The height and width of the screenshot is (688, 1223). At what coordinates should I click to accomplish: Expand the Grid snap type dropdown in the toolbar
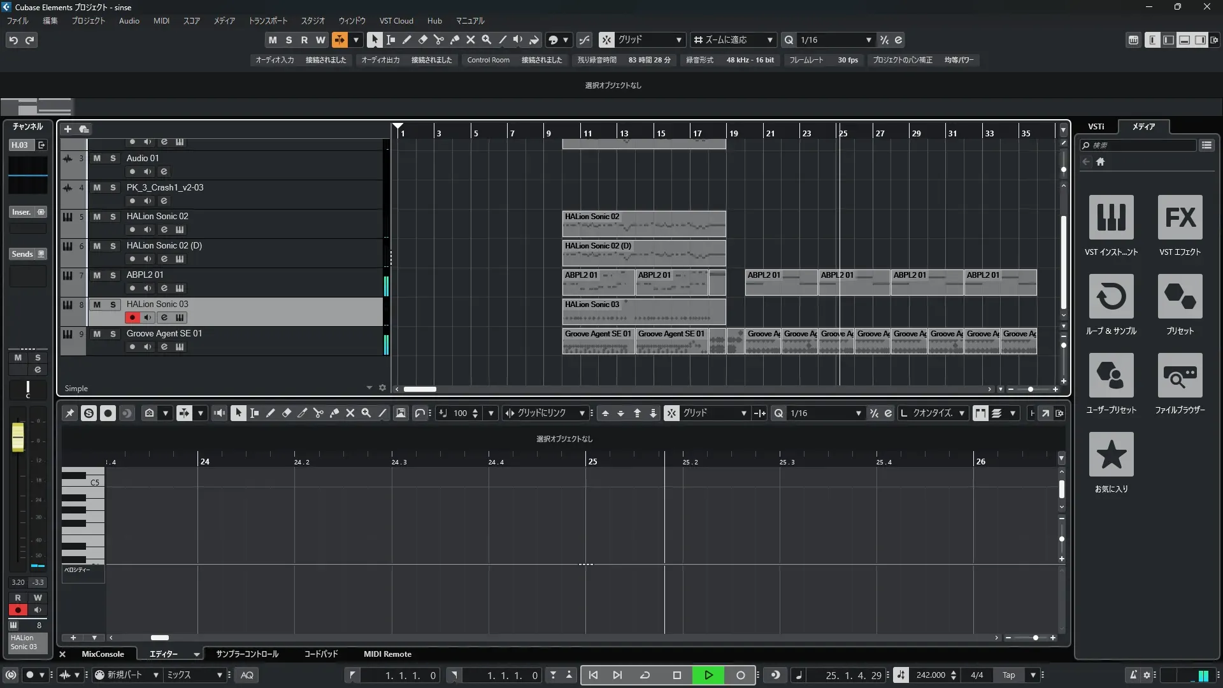pyautogui.click(x=678, y=39)
